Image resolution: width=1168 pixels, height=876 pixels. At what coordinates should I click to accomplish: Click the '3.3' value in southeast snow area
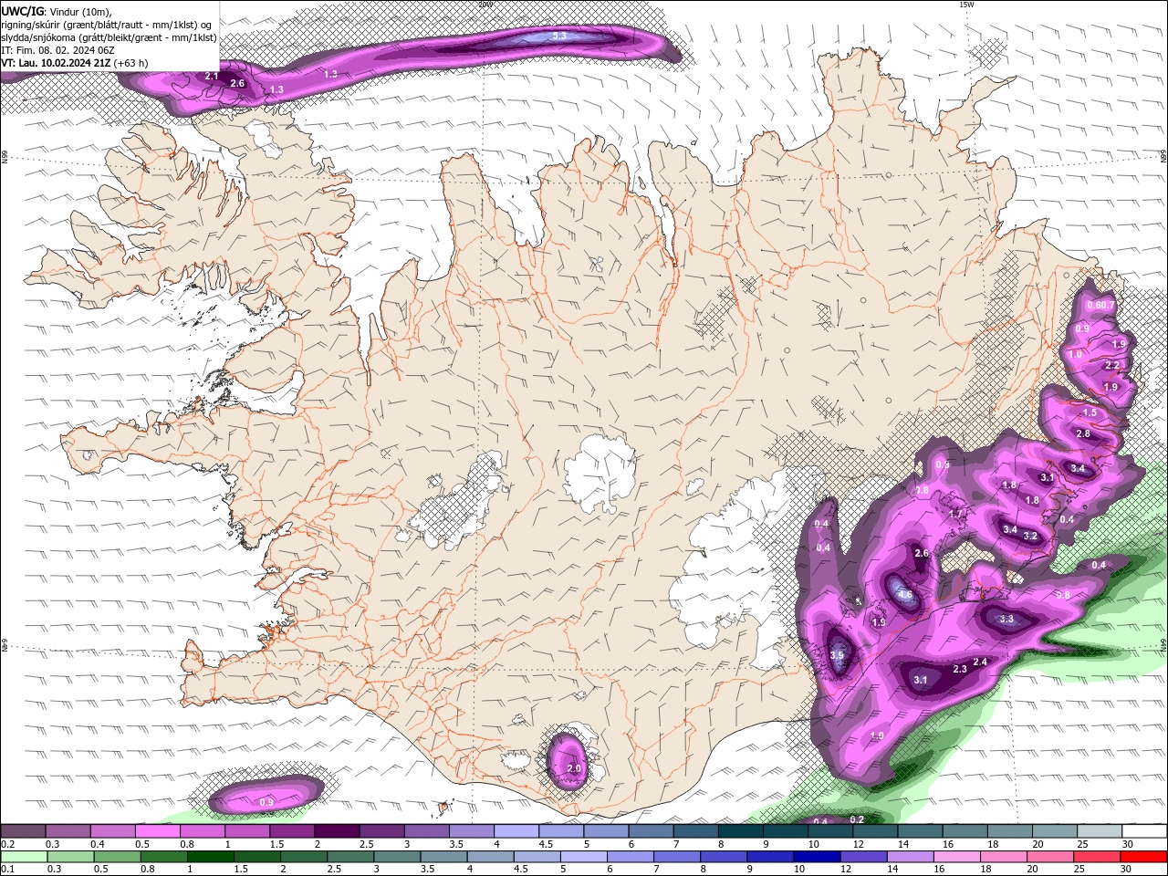pyautogui.click(x=1006, y=619)
